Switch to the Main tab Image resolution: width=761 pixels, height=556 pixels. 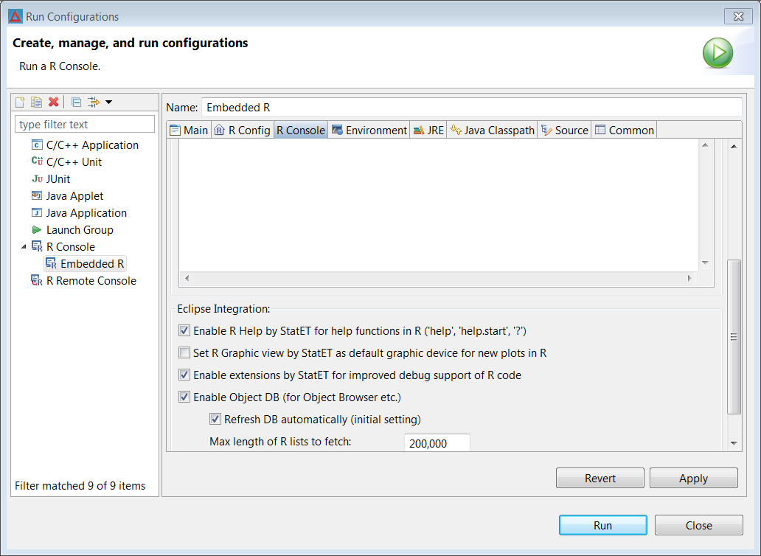190,130
